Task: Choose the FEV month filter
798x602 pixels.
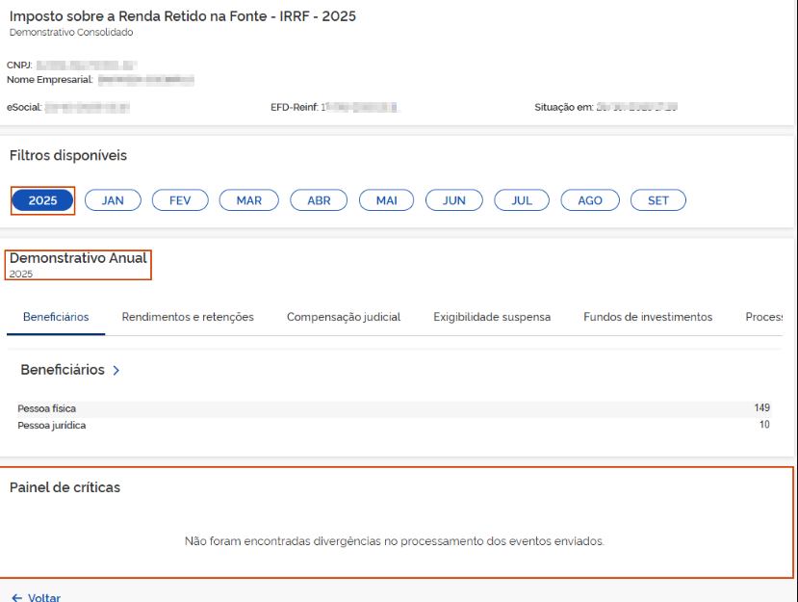Action: pos(180,200)
